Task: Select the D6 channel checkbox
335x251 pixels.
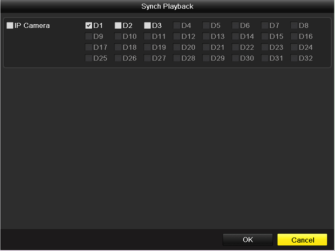Action: 235,26
